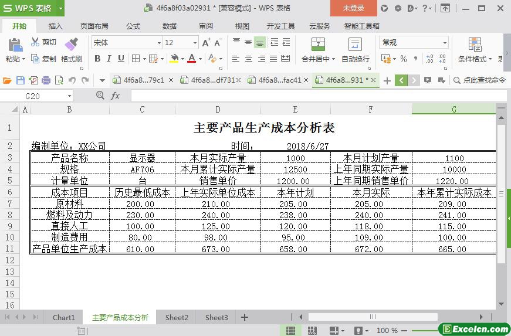
Task: Open the insert function fx icon
Action: 116,96
